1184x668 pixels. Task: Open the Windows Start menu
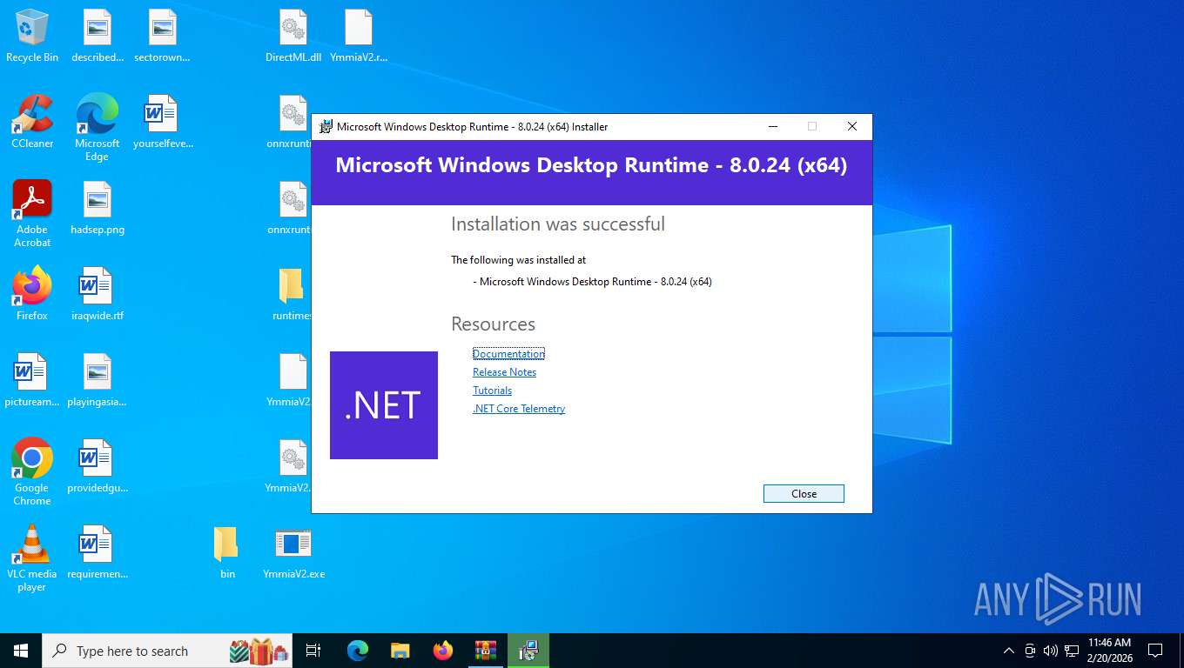pyautogui.click(x=21, y=651)
